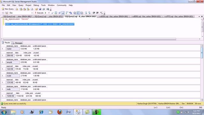Click the Windows Start button

click(4, 112)
